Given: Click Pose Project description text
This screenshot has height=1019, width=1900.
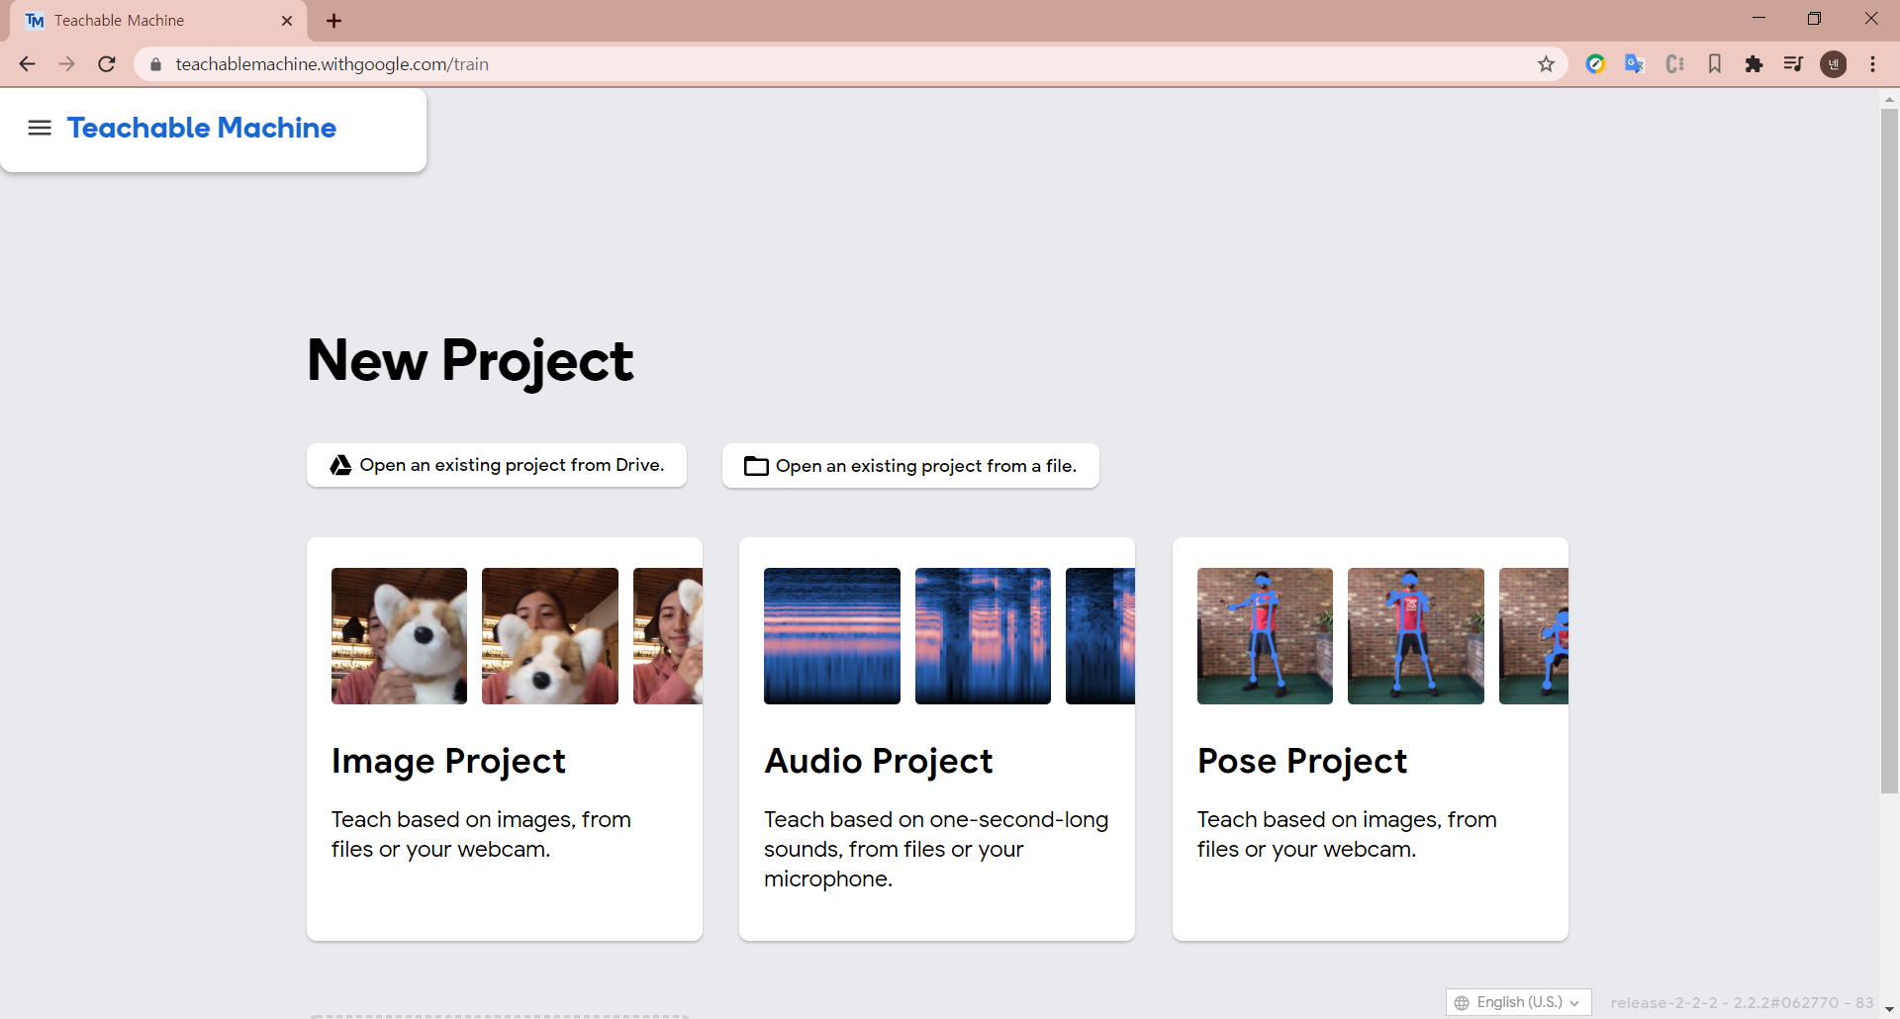Looking at the screenshot, I should 1347,834.
